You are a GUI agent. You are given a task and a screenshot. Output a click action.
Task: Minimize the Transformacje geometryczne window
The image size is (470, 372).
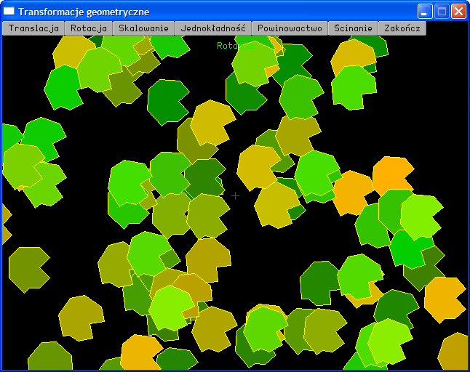[x=425, y=12]
